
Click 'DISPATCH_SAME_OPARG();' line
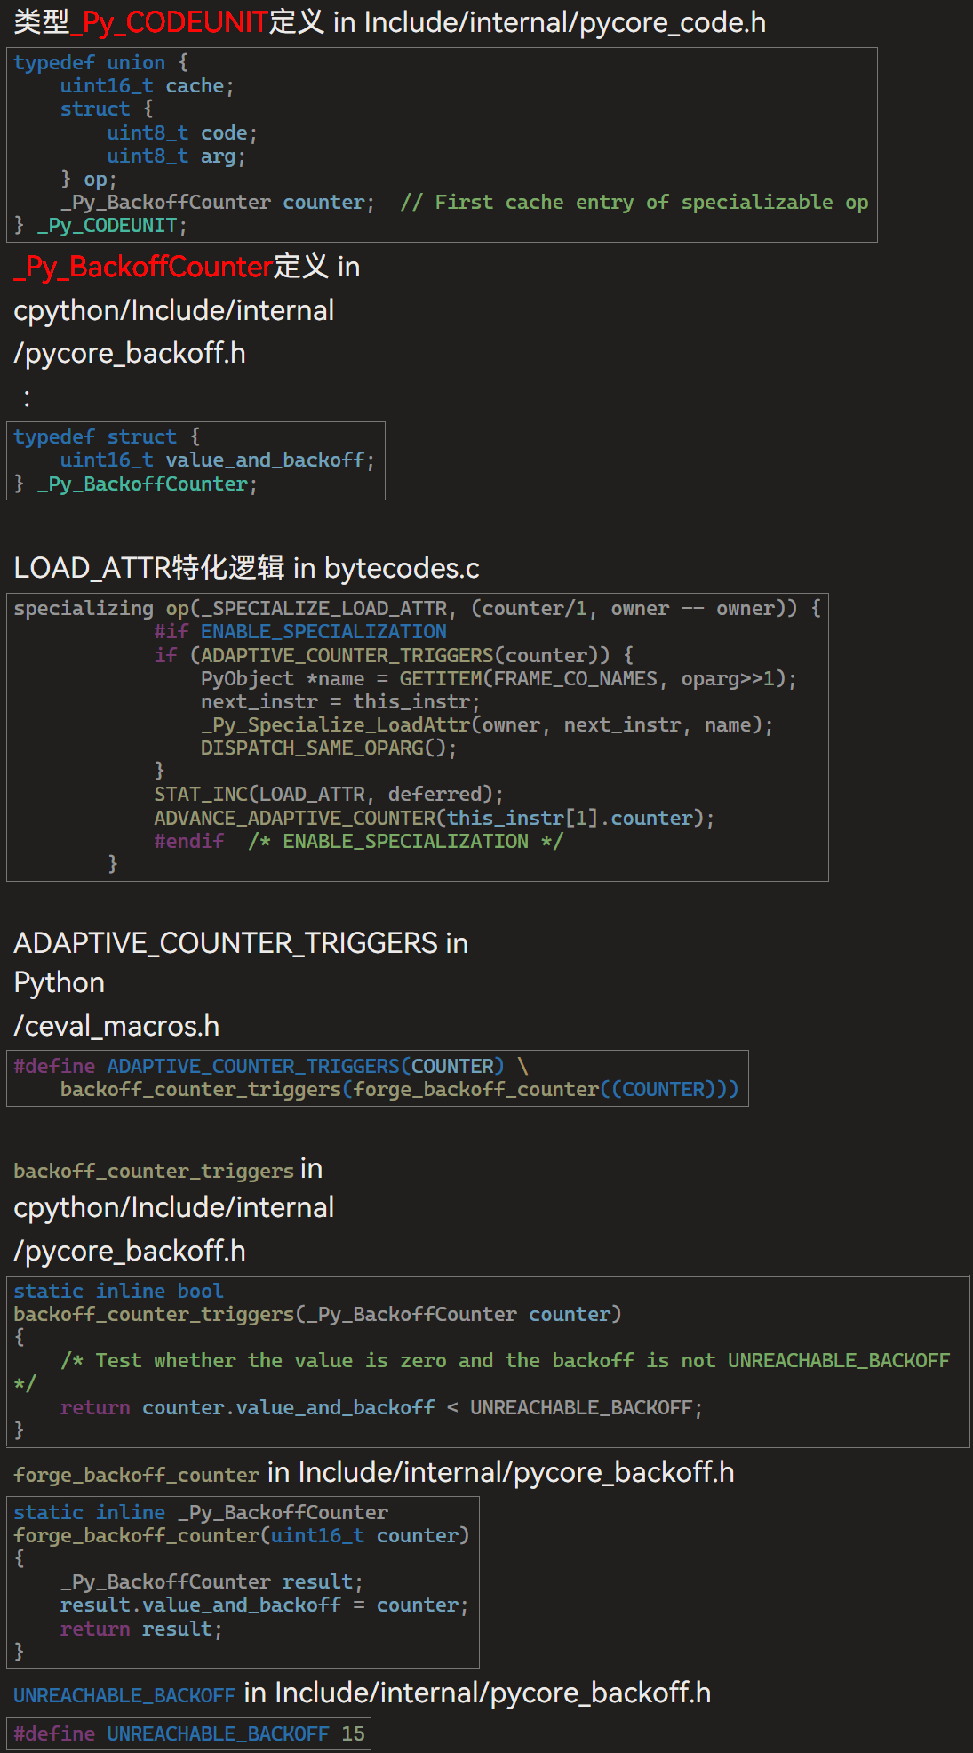(329, 748)
